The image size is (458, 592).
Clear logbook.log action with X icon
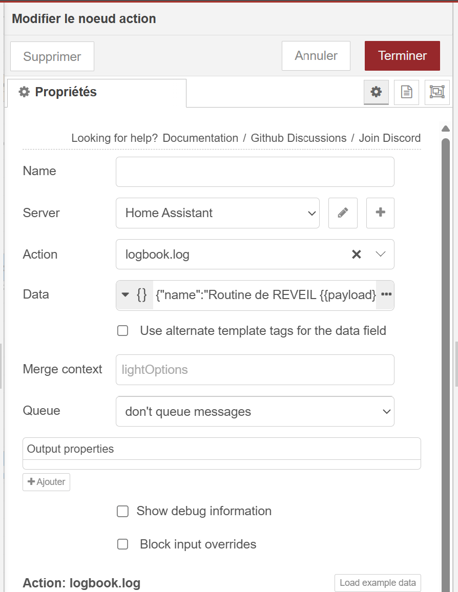click(x=357, y=255)
